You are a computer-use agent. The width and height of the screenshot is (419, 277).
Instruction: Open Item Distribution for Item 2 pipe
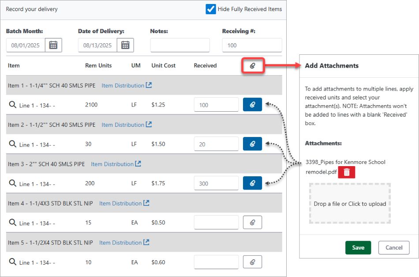(x=127, y=125)
